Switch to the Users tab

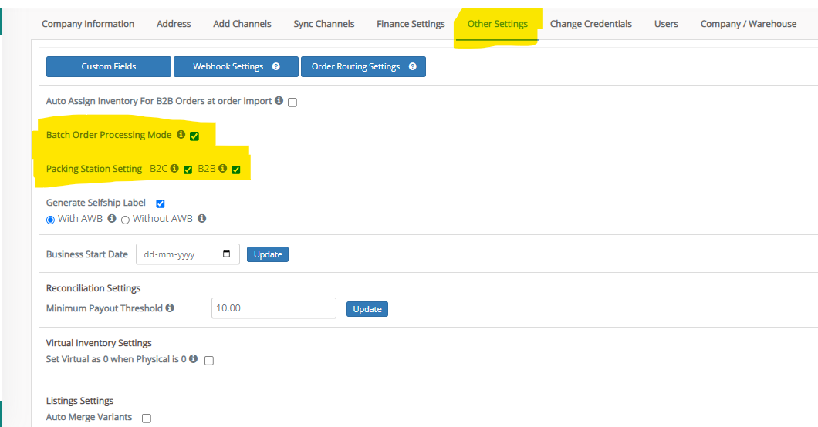666,24
